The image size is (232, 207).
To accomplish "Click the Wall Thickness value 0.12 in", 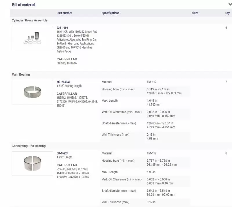I will pos(151,202).
